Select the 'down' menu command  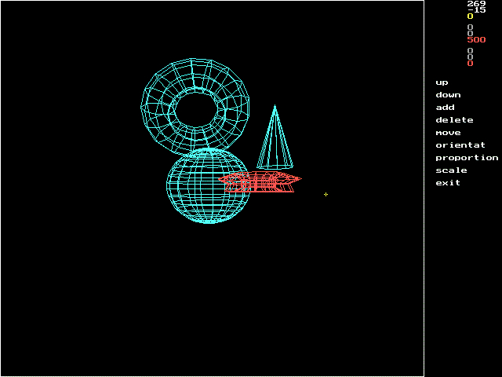coord(448,95)
